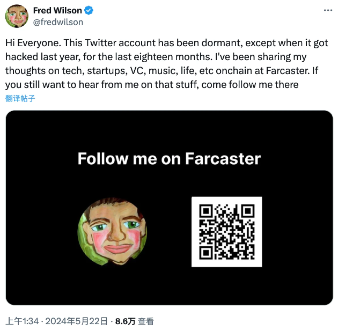Click the 2024年5月22日 date
Screen dimensions: 338x331
click(77, 321)
